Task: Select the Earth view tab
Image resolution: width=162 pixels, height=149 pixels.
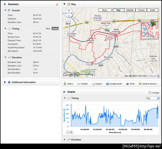Action: [153, 10]
